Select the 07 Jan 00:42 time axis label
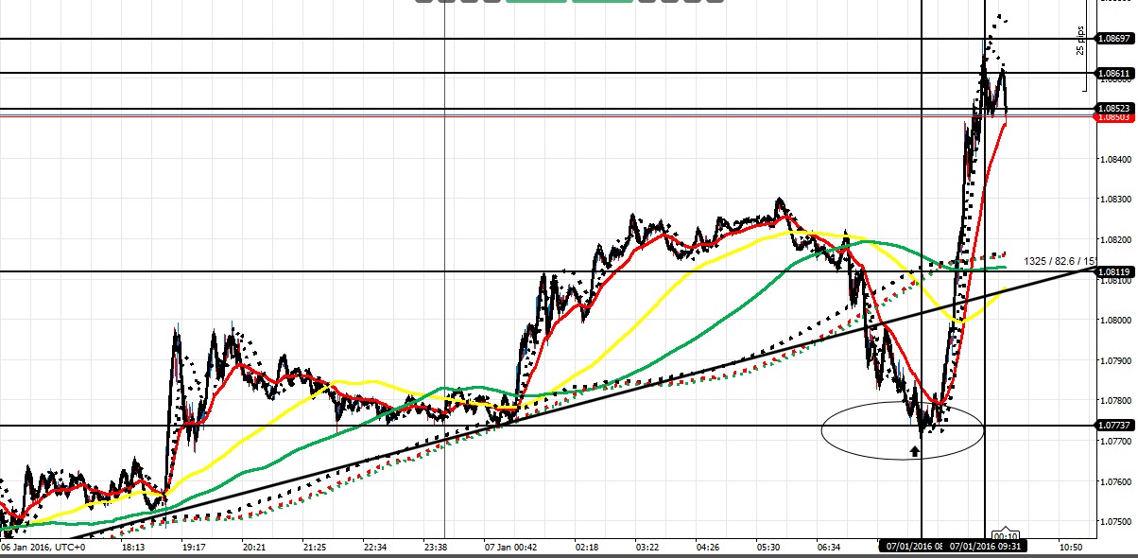1138x558 pixels. point(511,547)
